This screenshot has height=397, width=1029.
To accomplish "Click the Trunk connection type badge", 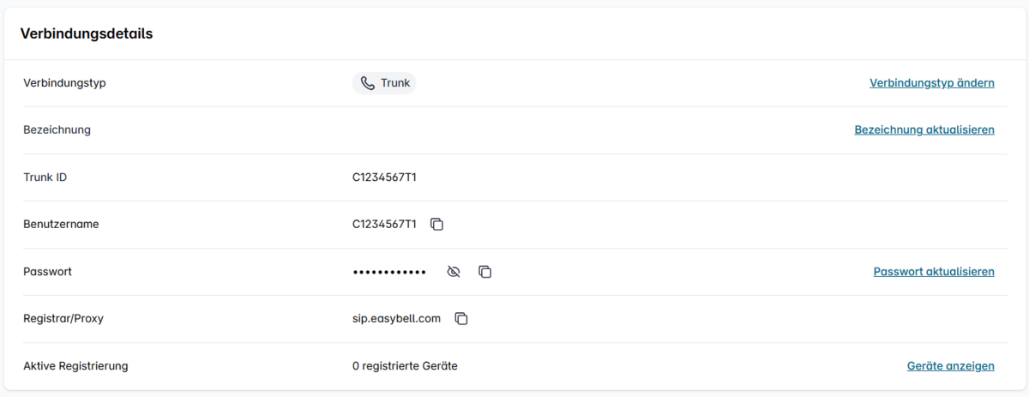I will click(x=384, y=83).
